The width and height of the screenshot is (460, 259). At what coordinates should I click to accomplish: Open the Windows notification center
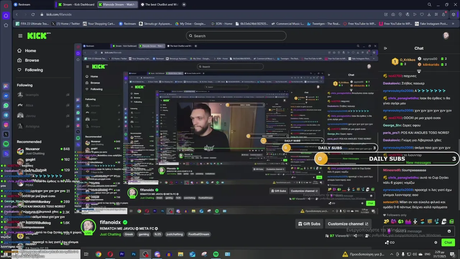coord(452,254)
